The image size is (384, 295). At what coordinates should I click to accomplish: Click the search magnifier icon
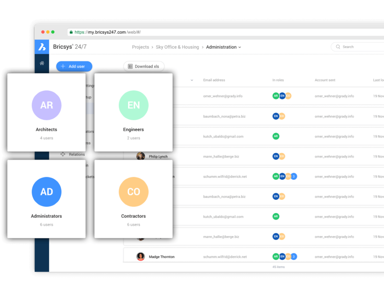(x=338, y=47)
